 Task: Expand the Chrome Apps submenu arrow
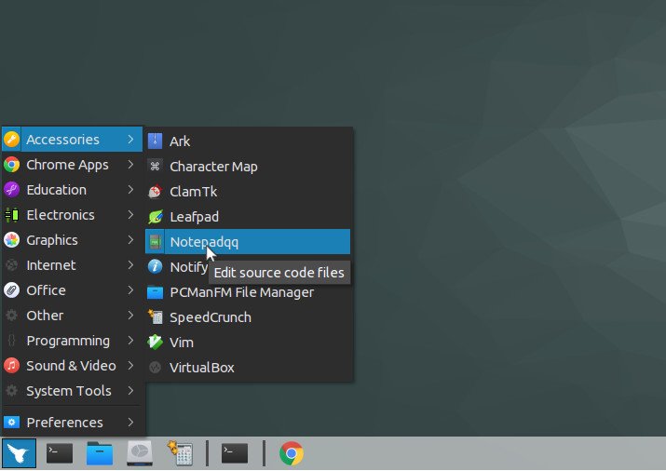point(130,164)
